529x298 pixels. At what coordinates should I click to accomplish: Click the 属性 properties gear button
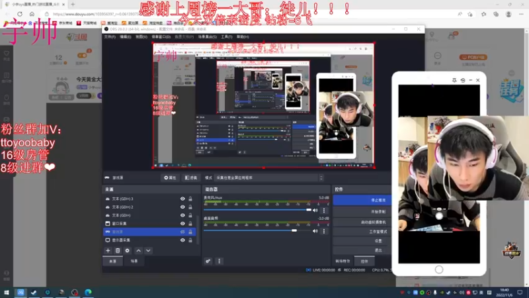pyautogui.click(x=170, y=177)
